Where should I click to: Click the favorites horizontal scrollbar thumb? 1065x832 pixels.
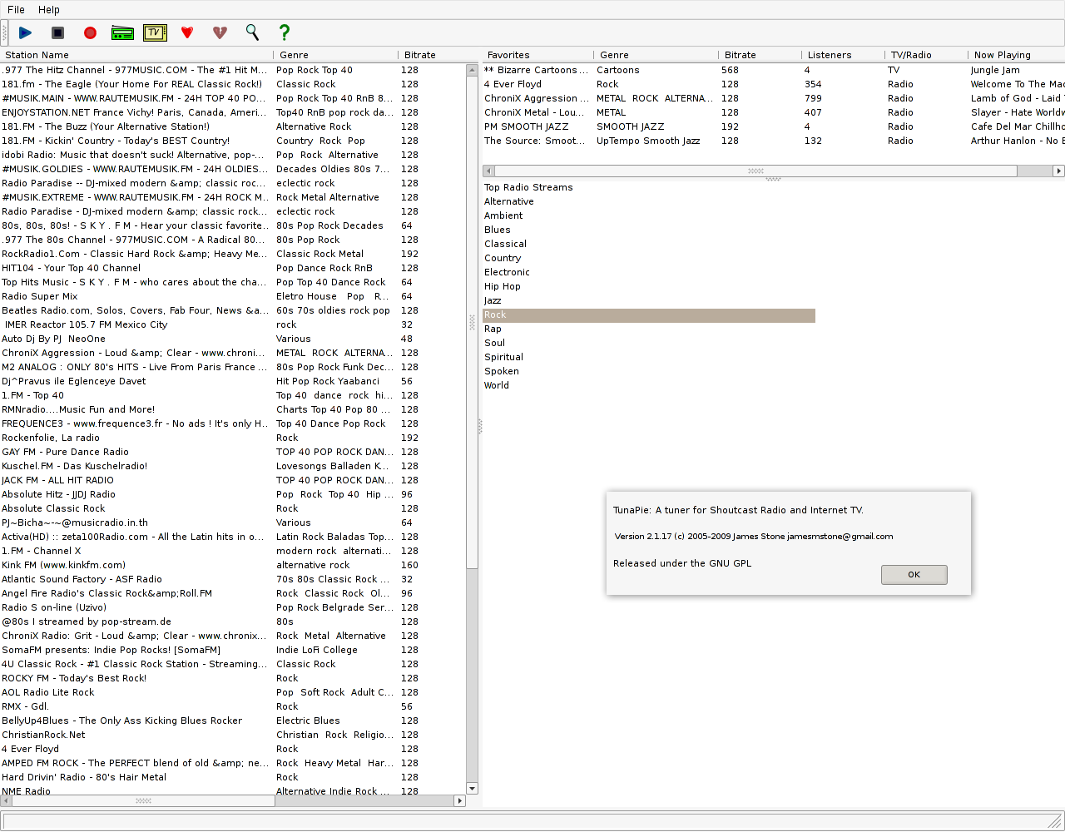755,171
